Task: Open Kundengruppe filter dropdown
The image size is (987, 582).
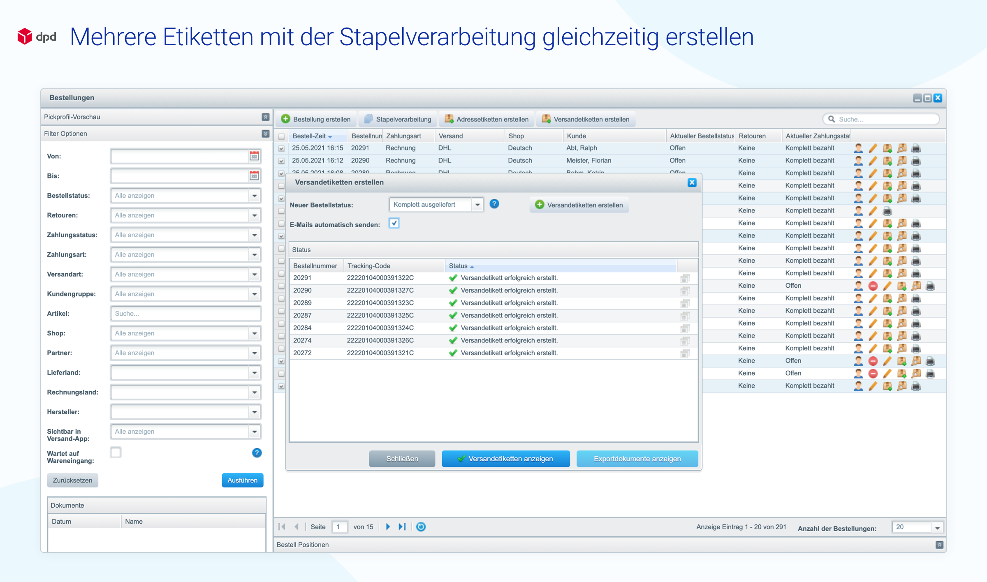Action: point(255,294)
